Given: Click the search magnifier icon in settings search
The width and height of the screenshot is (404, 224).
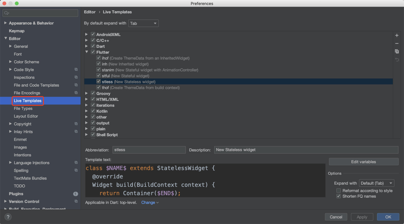Looking at the screenshot, I should pyautogui.click(x=6, y=13).
